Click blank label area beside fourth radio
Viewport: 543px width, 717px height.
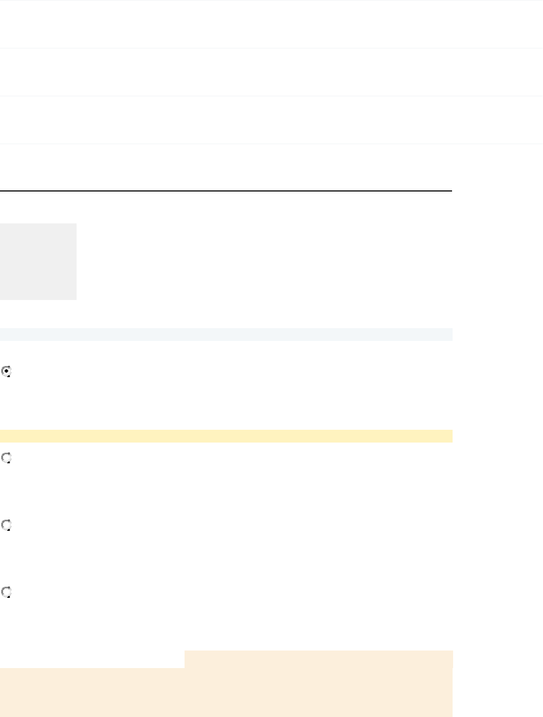[x=106, y=592]
